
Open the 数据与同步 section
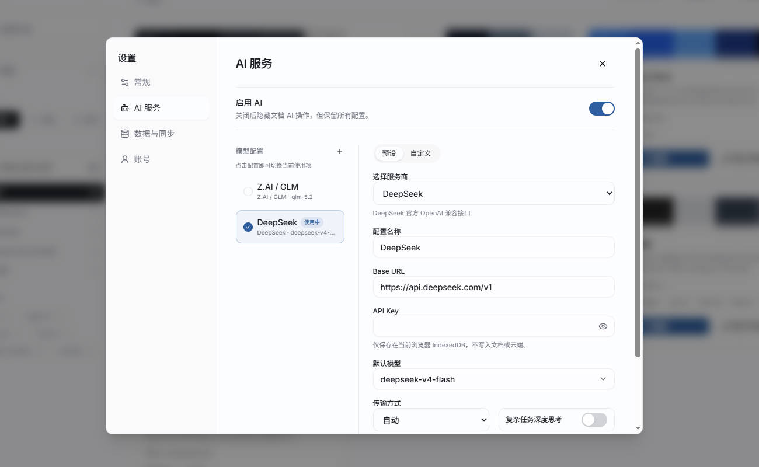(x=161, y=134)
